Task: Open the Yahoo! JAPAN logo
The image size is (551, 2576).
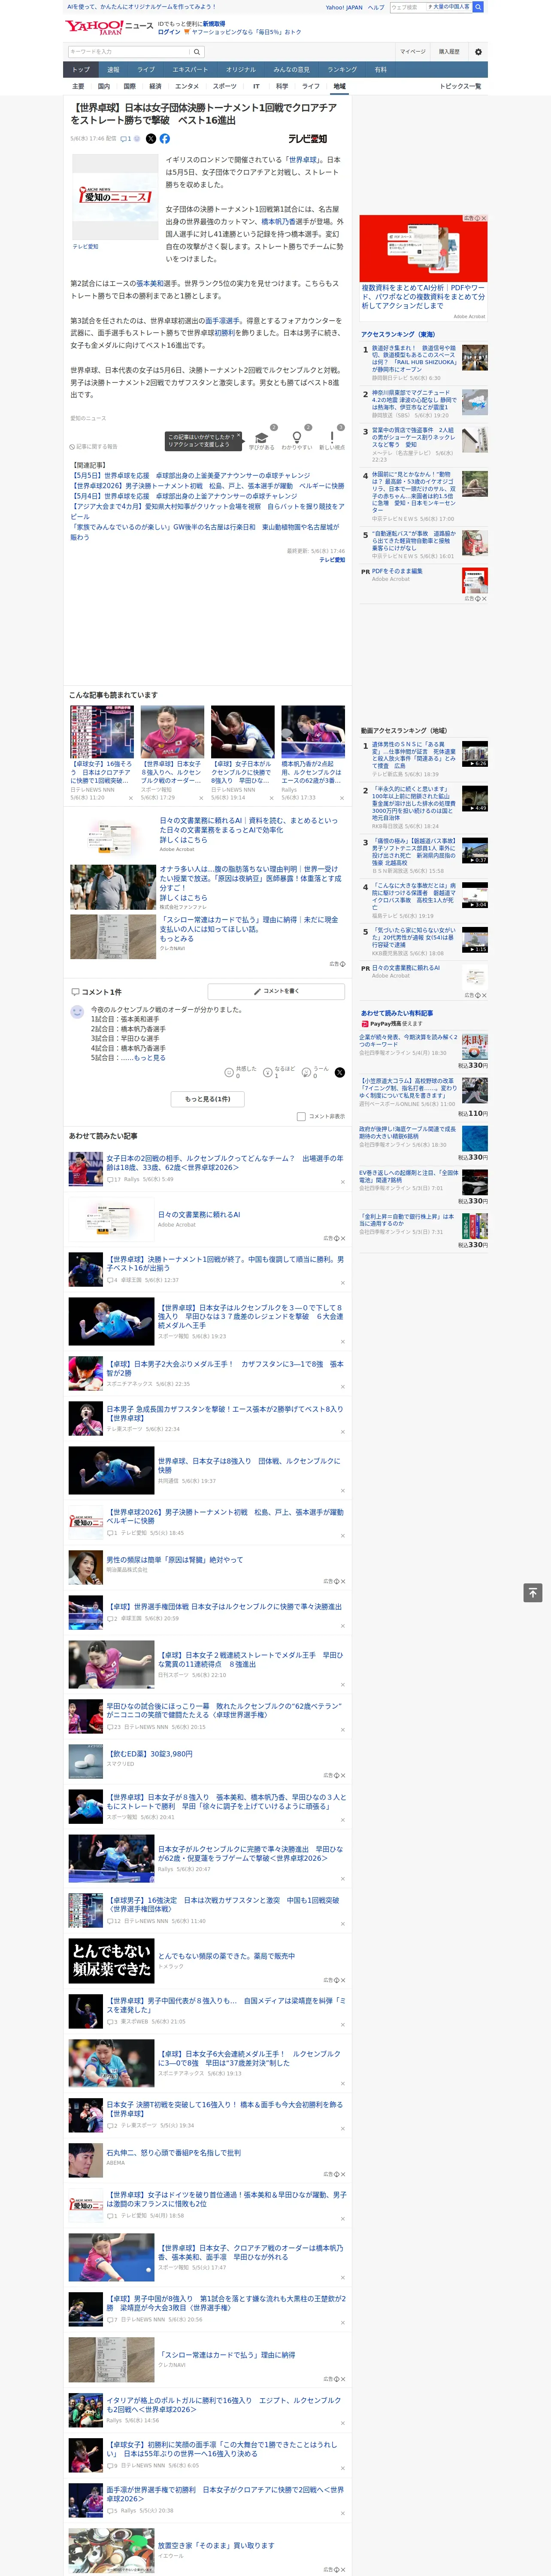Action: pos(95,27)
